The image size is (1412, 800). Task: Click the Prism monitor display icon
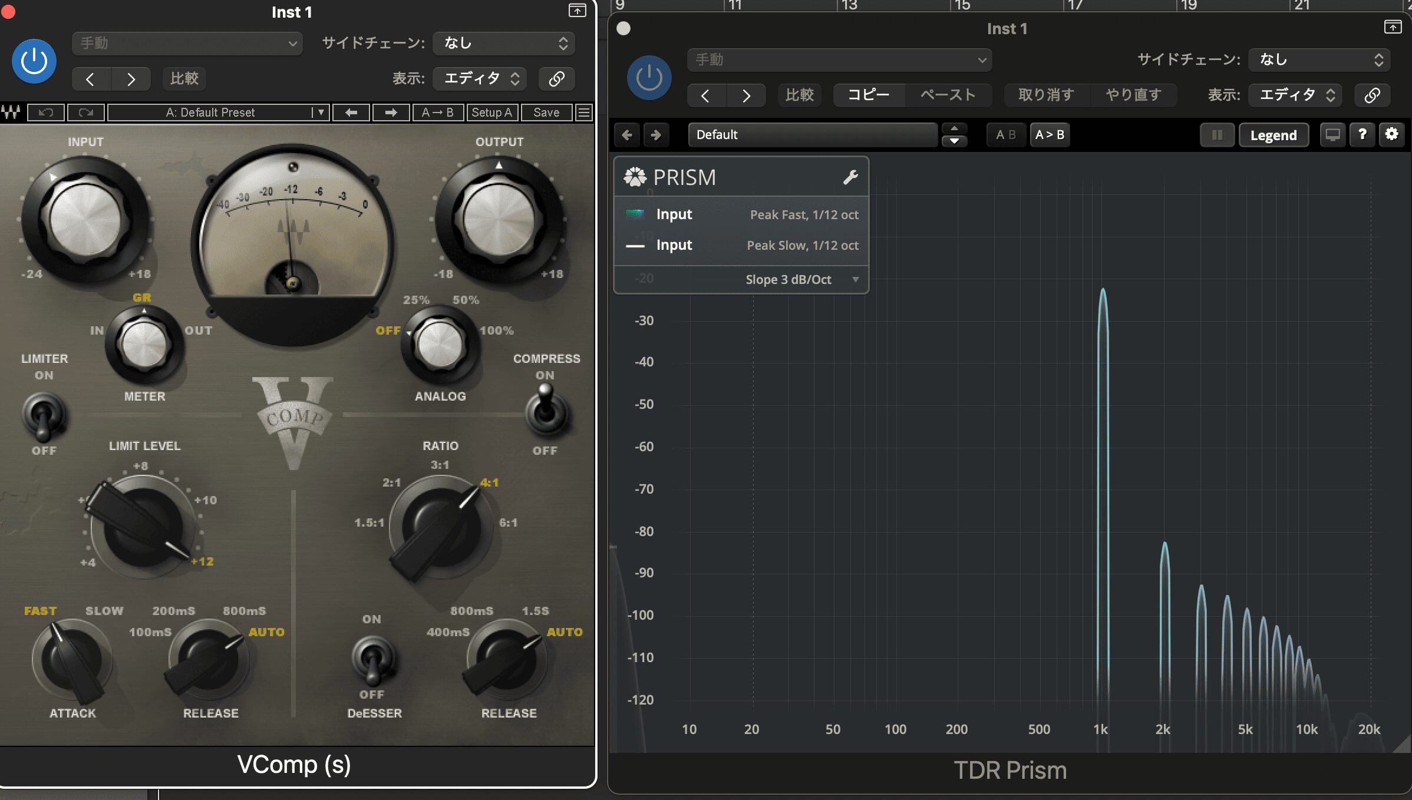pos(1332,135)
